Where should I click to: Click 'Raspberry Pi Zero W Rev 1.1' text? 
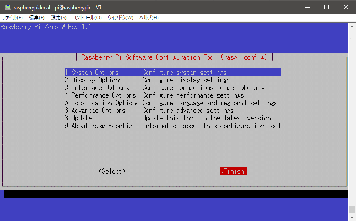[46, 27]
